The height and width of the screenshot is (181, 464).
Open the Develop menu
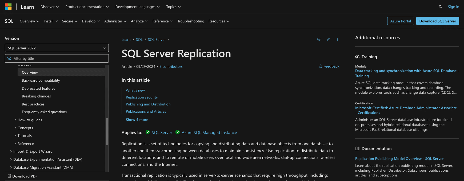91,21
